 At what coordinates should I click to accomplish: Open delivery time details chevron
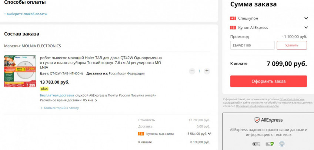coord(96,100)
